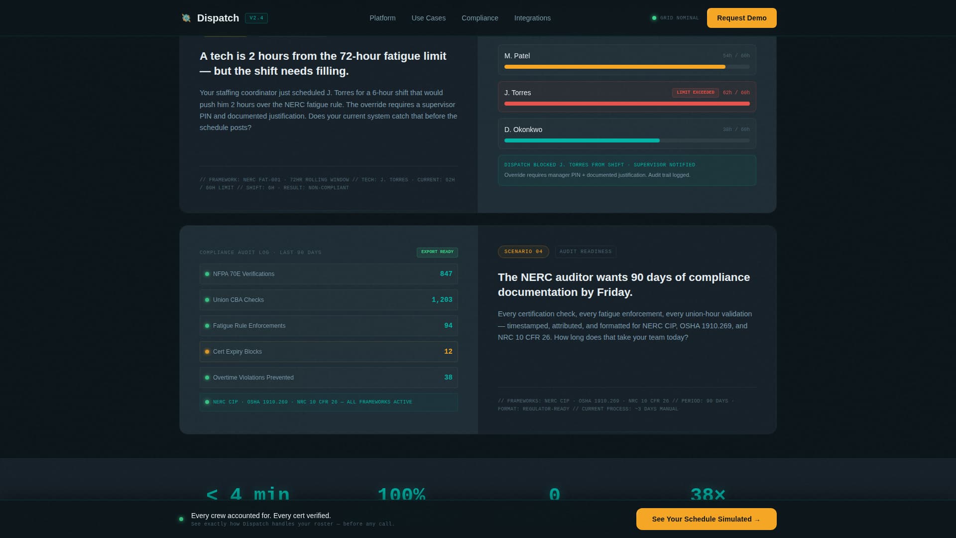Click Compliance Audit Log header text
Image resolution: width=956 pixels, height=538 pixels.
pos(260,253)
